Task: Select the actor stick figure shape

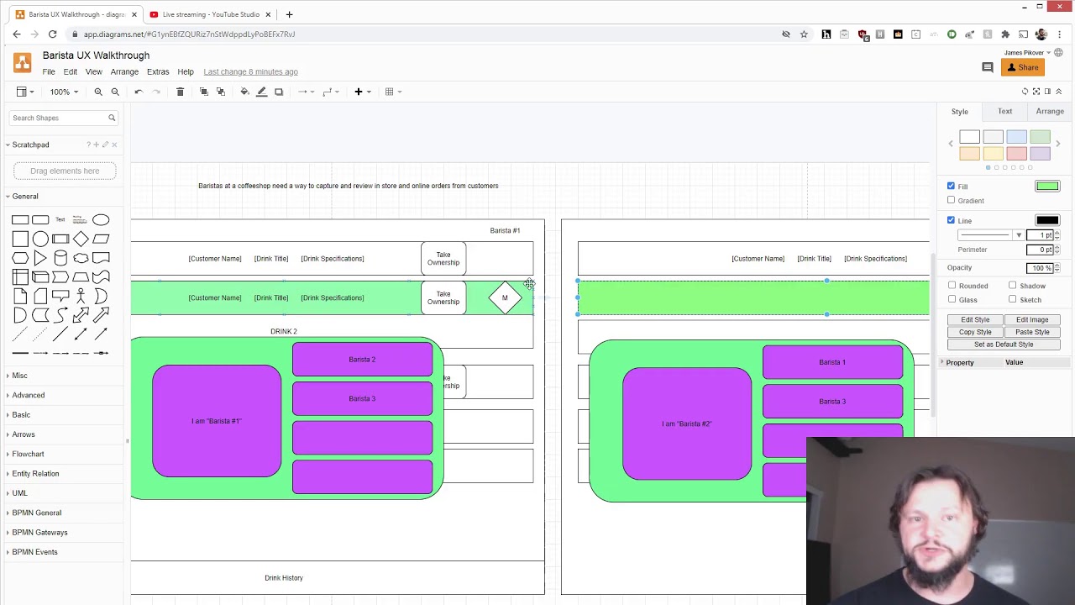Action: 81,296
